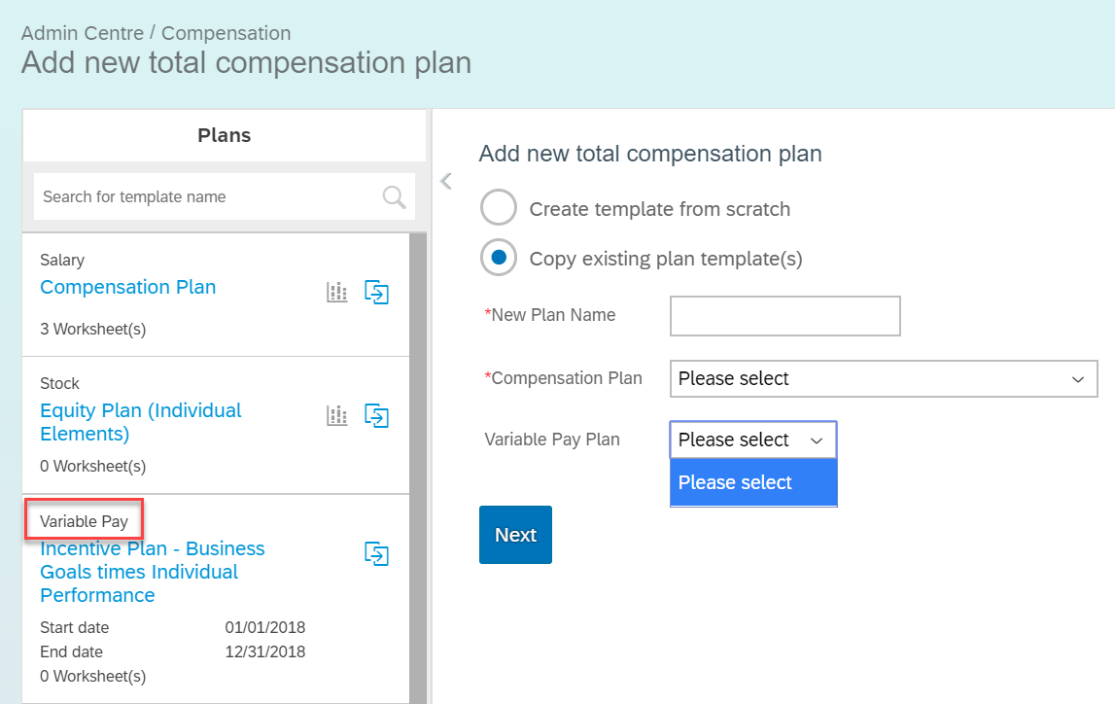Viewport: 1115px width, 704px height.
Task: Select Copy existing plan template(s) option
Action: (x=499, y=258)
